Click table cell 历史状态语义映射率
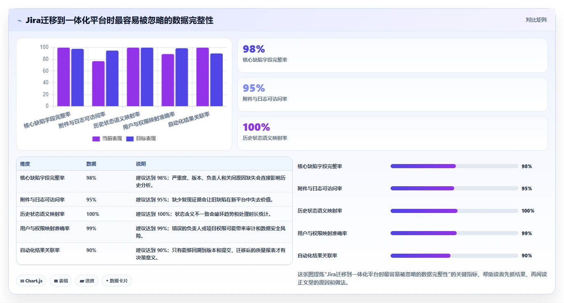 pos(42,214)
